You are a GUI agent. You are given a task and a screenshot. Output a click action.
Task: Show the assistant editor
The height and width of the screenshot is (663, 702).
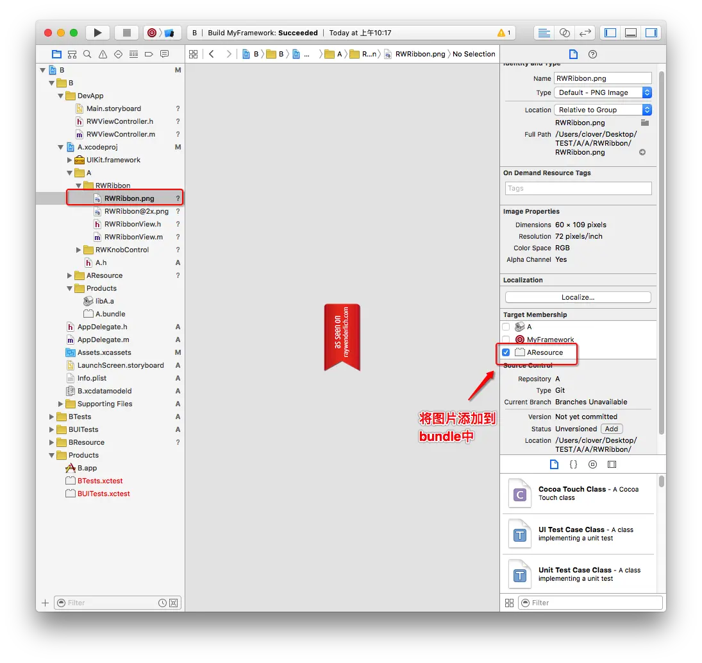[565, 33]
